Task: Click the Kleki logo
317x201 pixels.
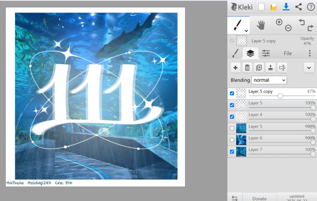Action: coord(242,7)
